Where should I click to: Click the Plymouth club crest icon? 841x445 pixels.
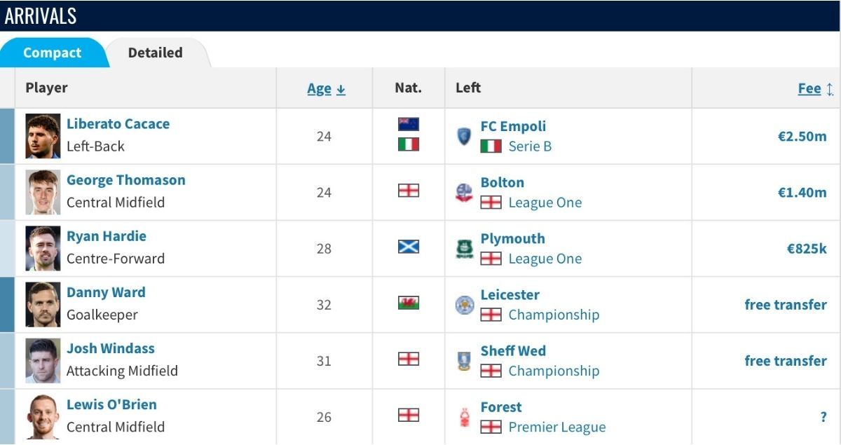(x=464, y=249)
